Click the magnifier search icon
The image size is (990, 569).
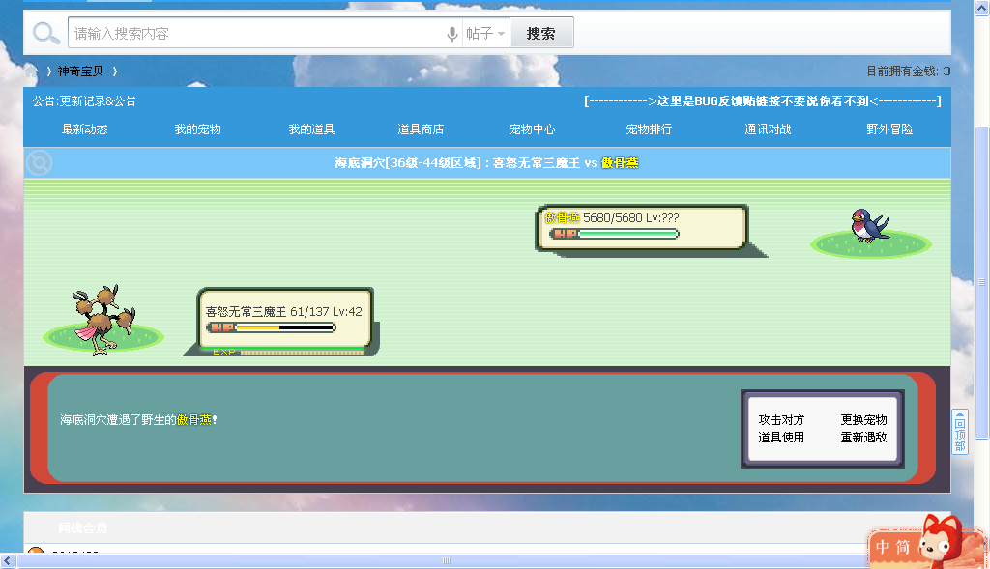tap(45, 33)
